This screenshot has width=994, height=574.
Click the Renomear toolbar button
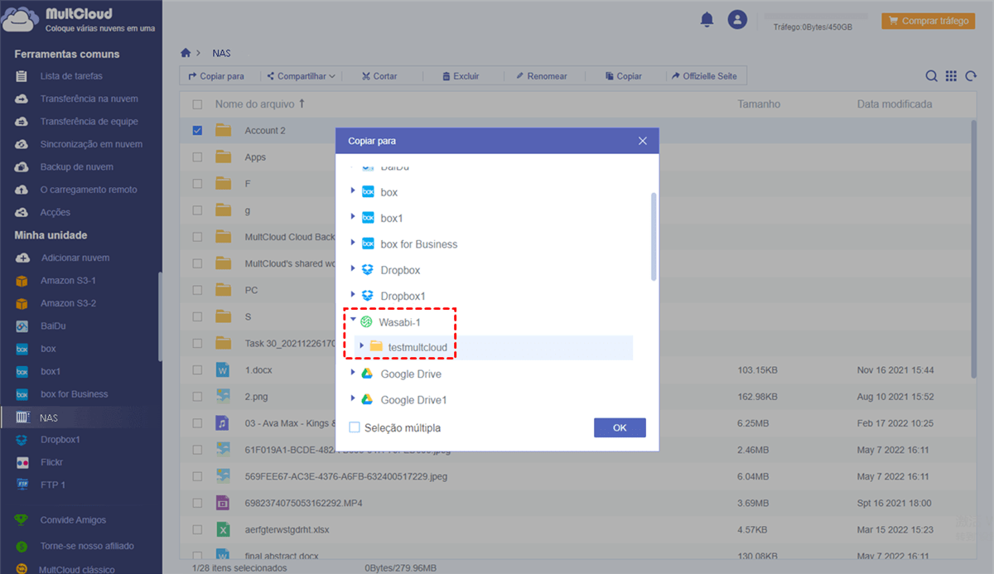(x=541, y=76)
